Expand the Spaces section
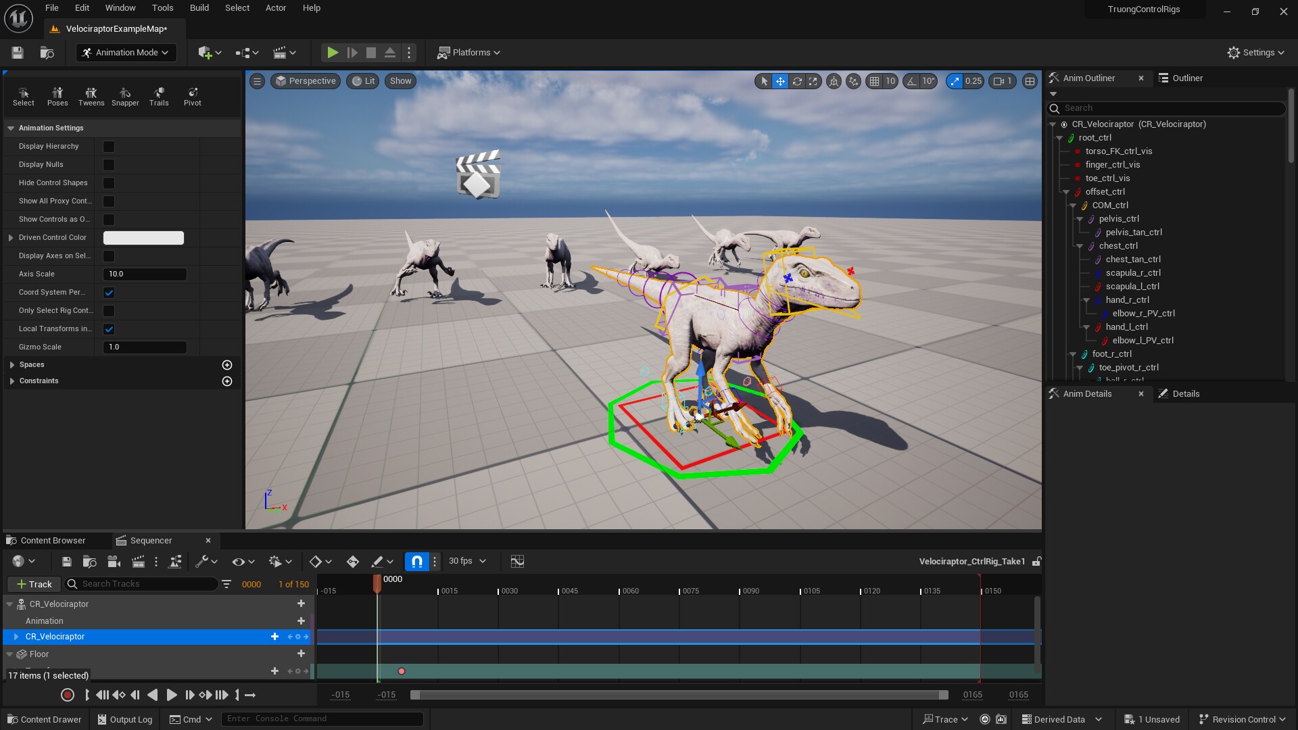 click(x=12, y=364)
